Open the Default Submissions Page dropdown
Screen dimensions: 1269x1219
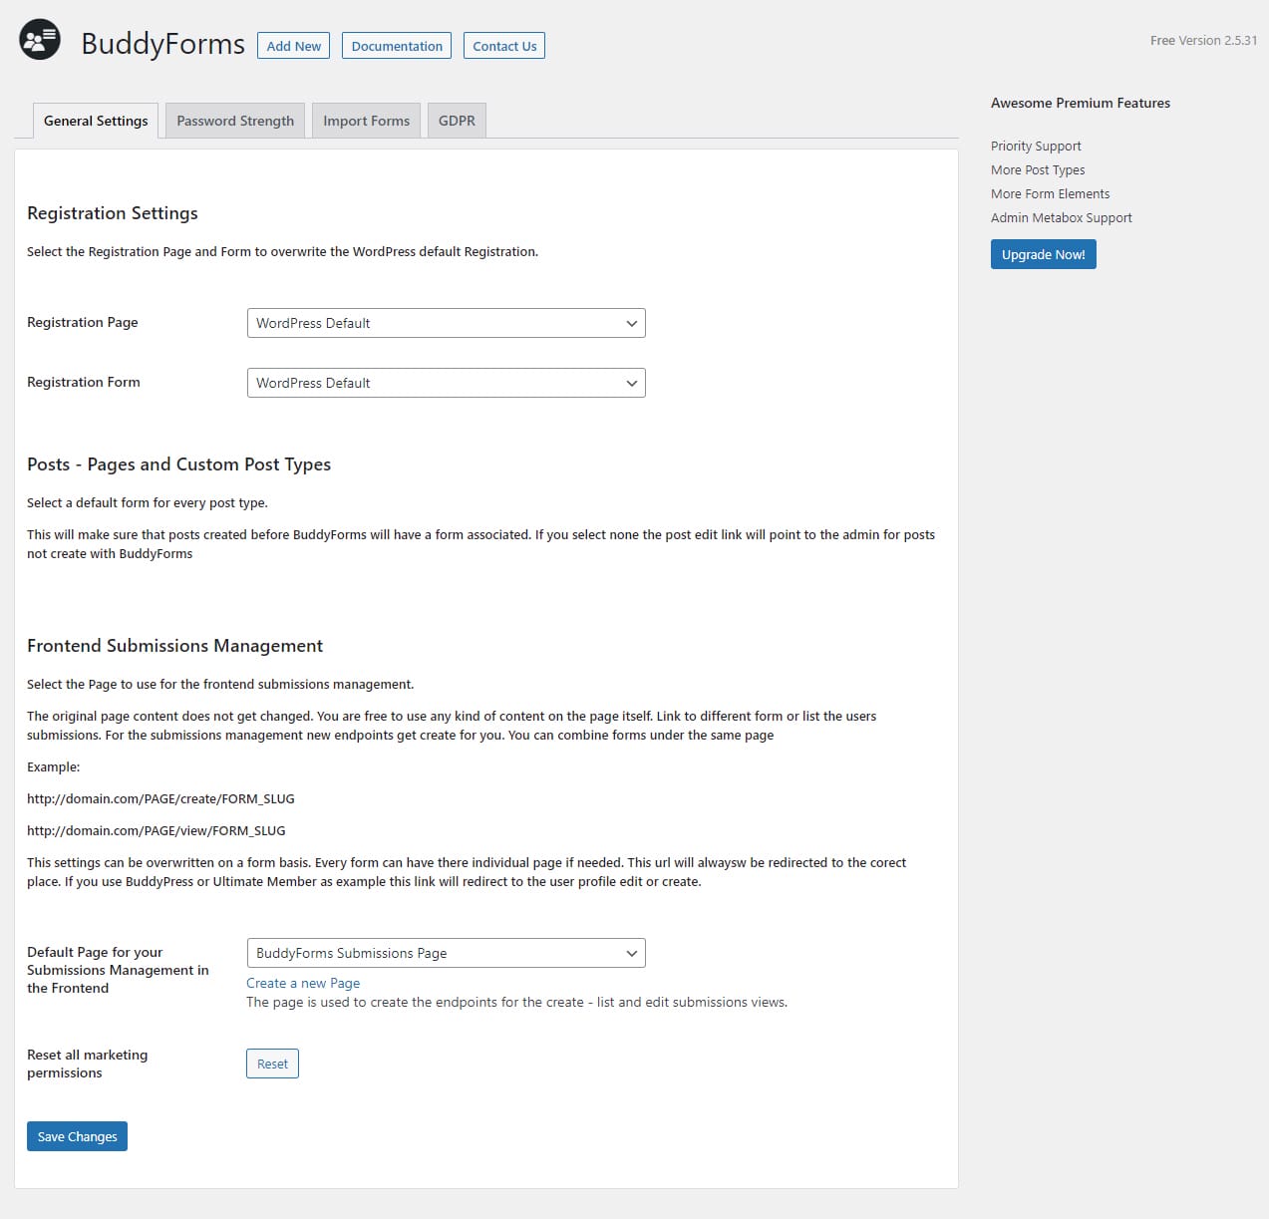pos(446,953)
